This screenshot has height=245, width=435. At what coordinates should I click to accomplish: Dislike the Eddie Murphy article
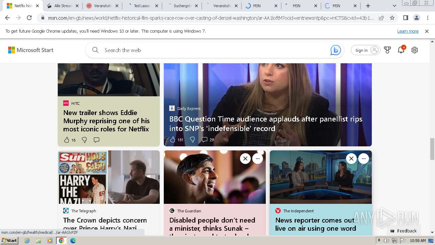pos(84,140)
